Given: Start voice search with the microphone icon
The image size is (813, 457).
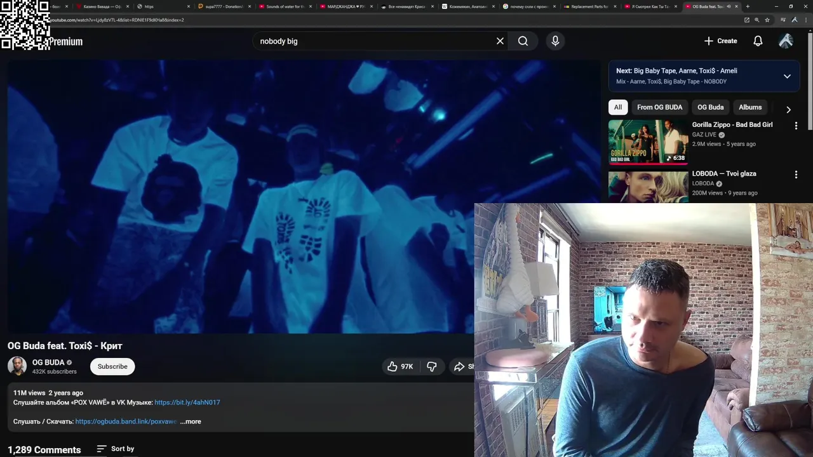Looking at the screenshot, I should [555, 41].
